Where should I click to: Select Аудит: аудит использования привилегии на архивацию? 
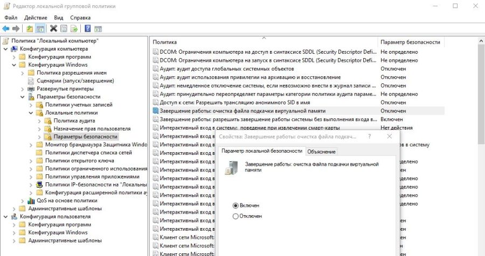click(x=250, y=77)
